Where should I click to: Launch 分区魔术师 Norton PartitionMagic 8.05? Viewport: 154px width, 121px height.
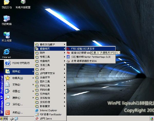click(91, 57)
